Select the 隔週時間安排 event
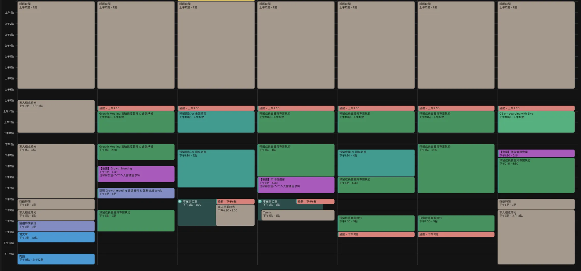Screen dimensions: 581x271 [56, 226]
